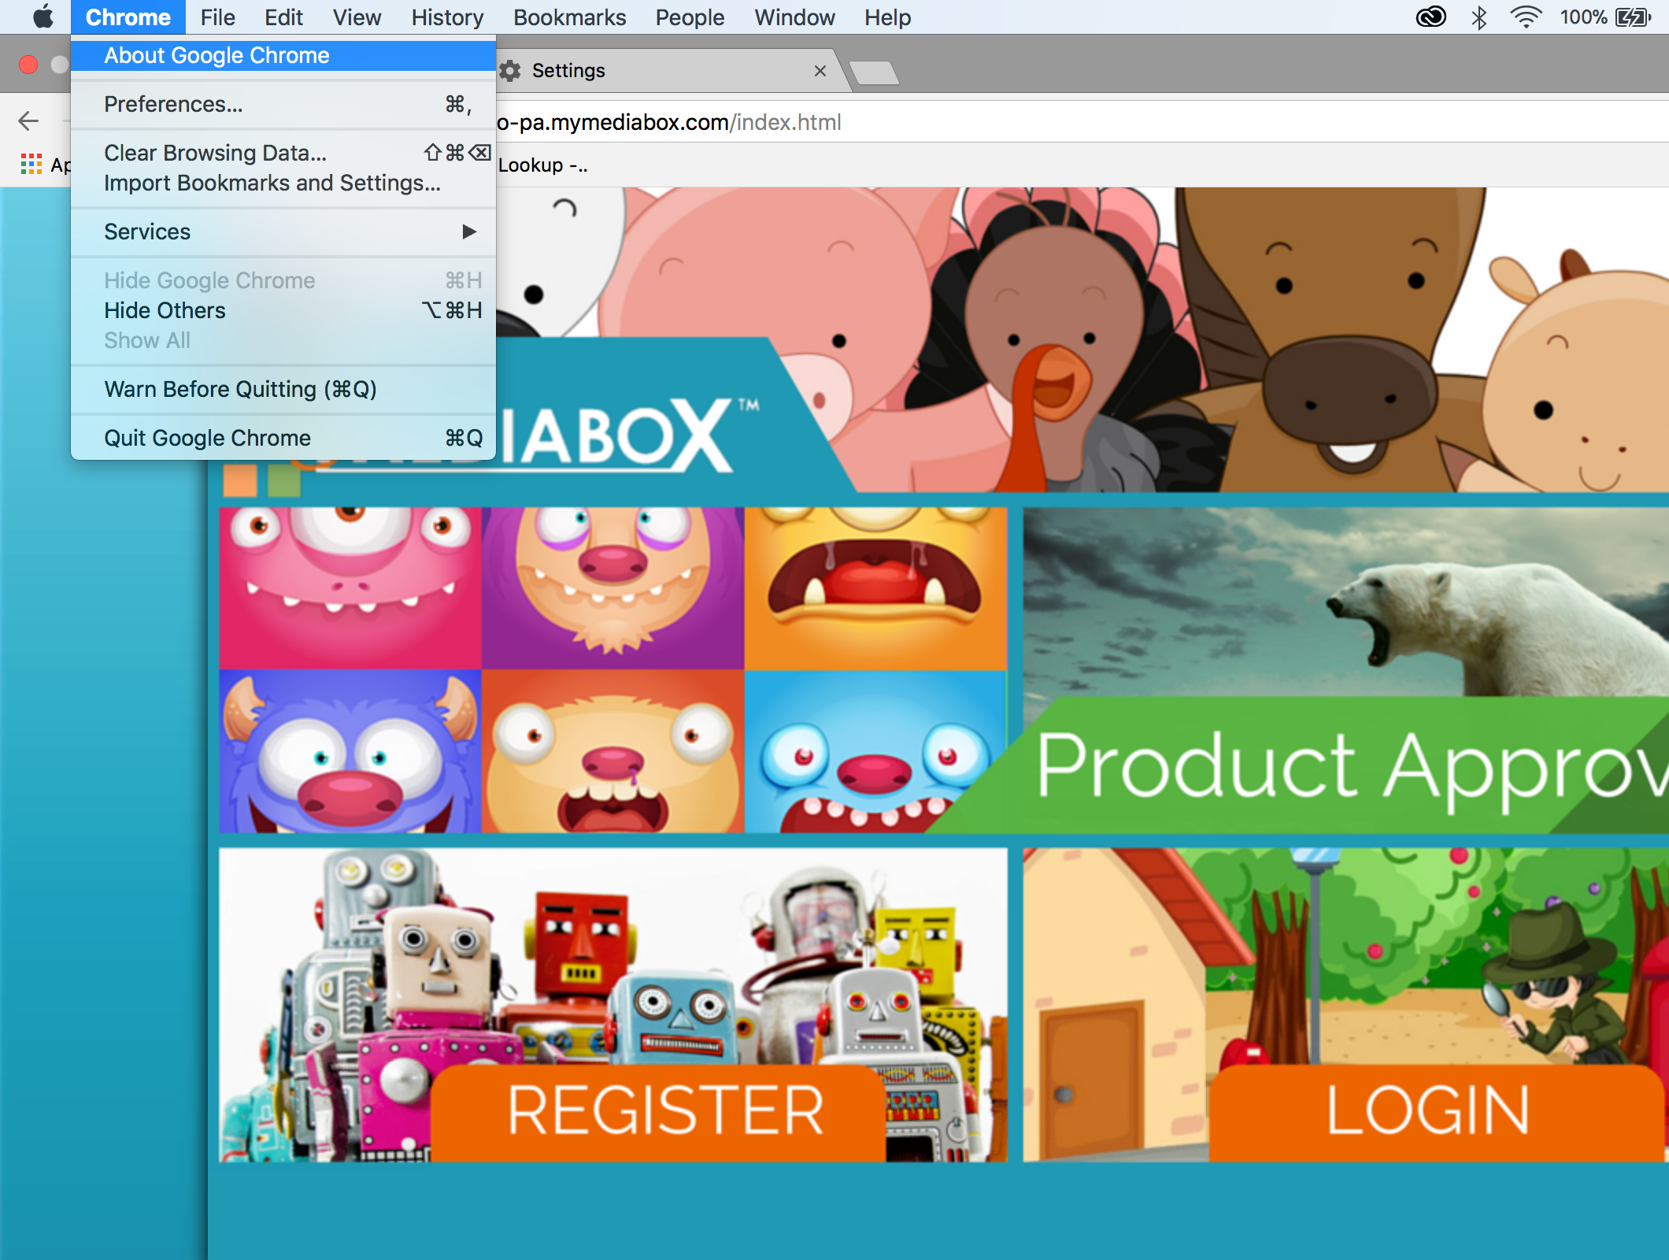The image size is (1669, 1260).
Task: Open Preferences from Chrome menu
Action: [x=173, y=104]
